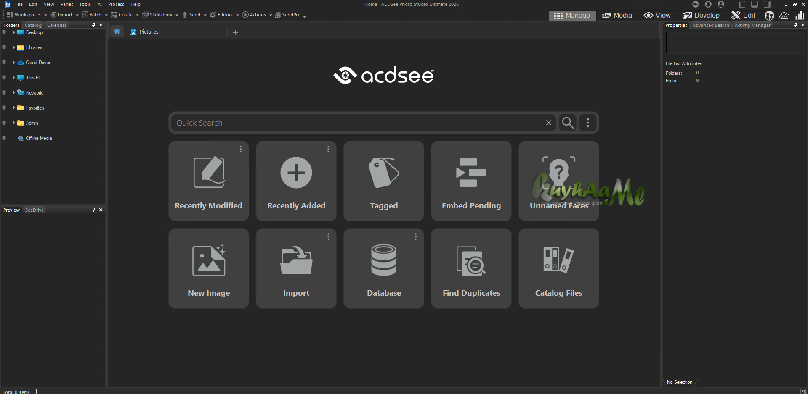
Task: Open the Catalog Files tile
Action: (x=559, y=268)
